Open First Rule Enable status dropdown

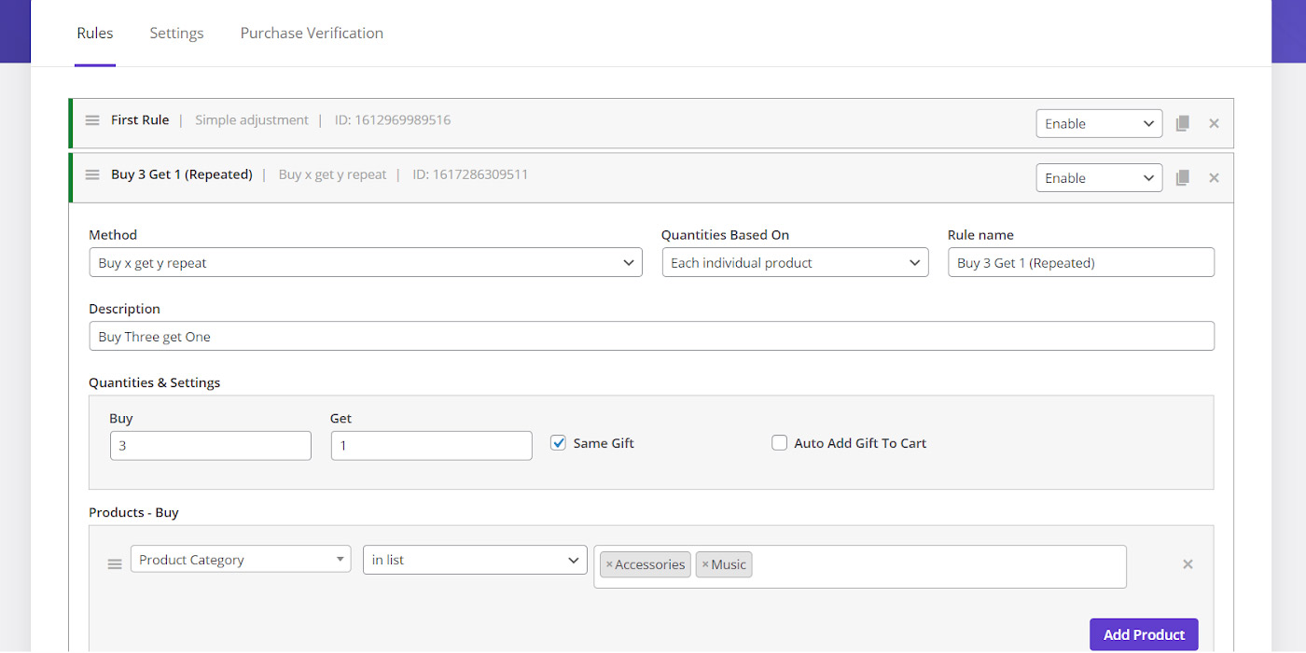[x=1098, y=123]
